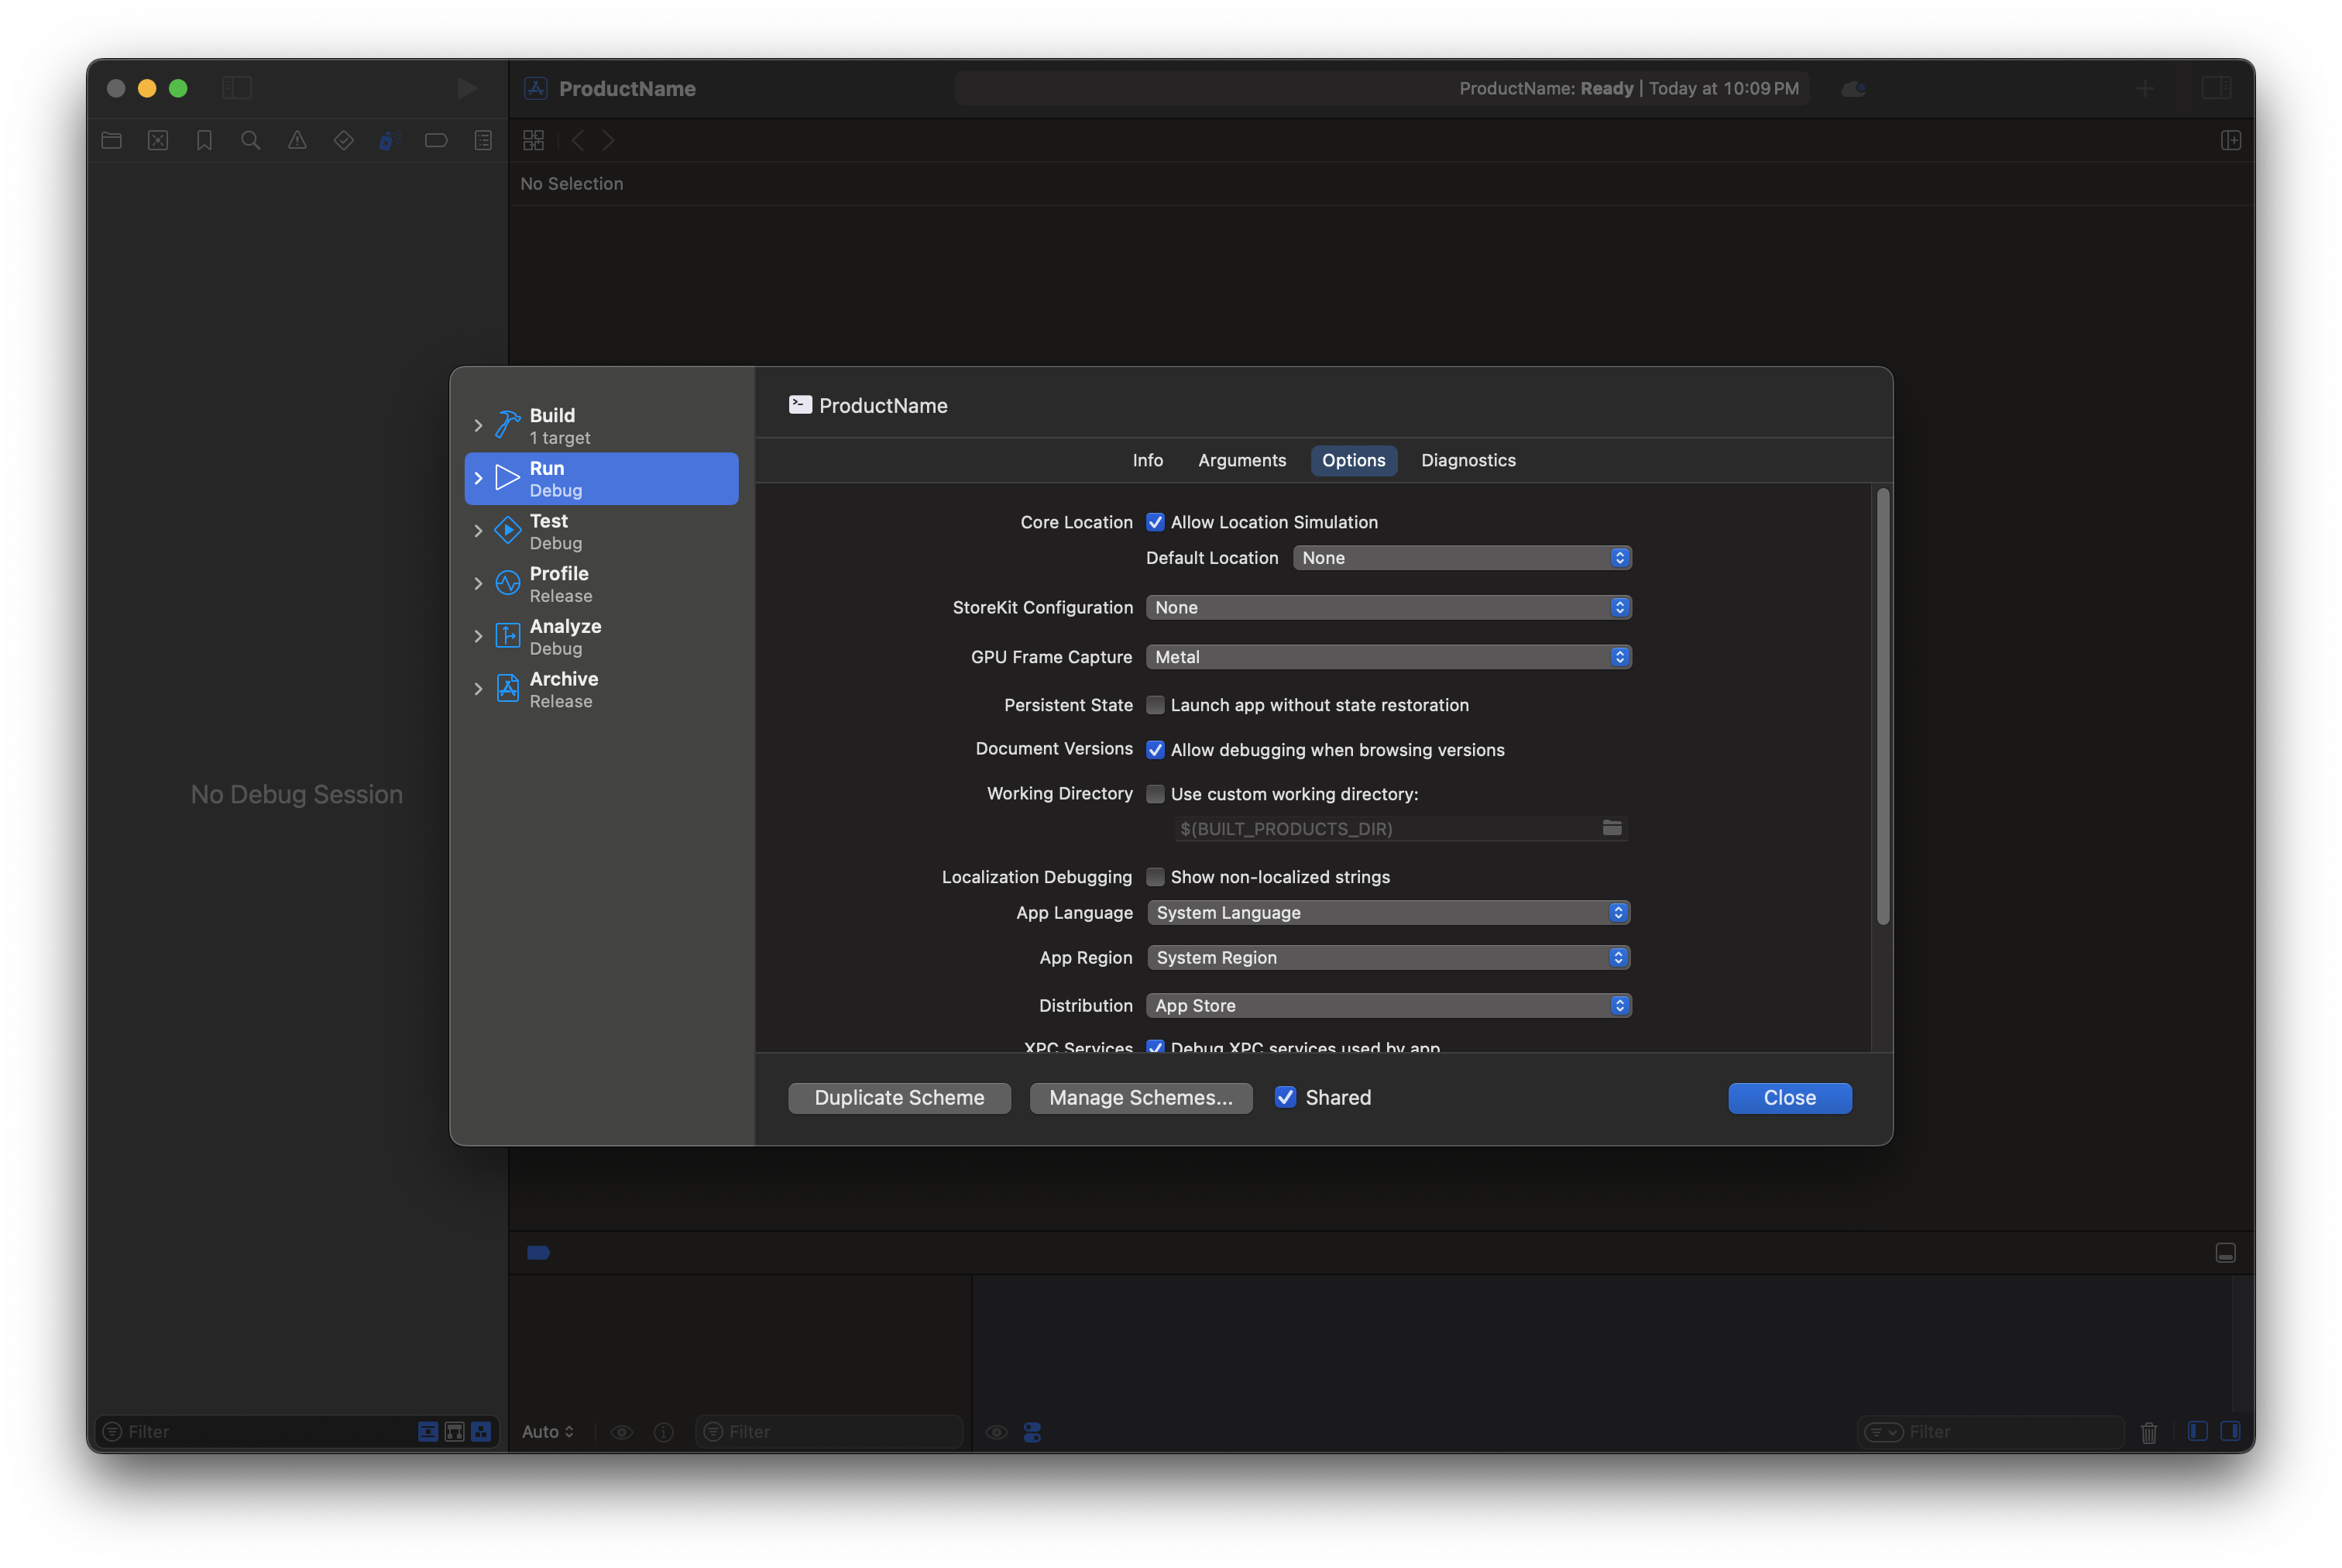Click the variables view Filter field
Screen dimensions: 2342x1568
829,1432
